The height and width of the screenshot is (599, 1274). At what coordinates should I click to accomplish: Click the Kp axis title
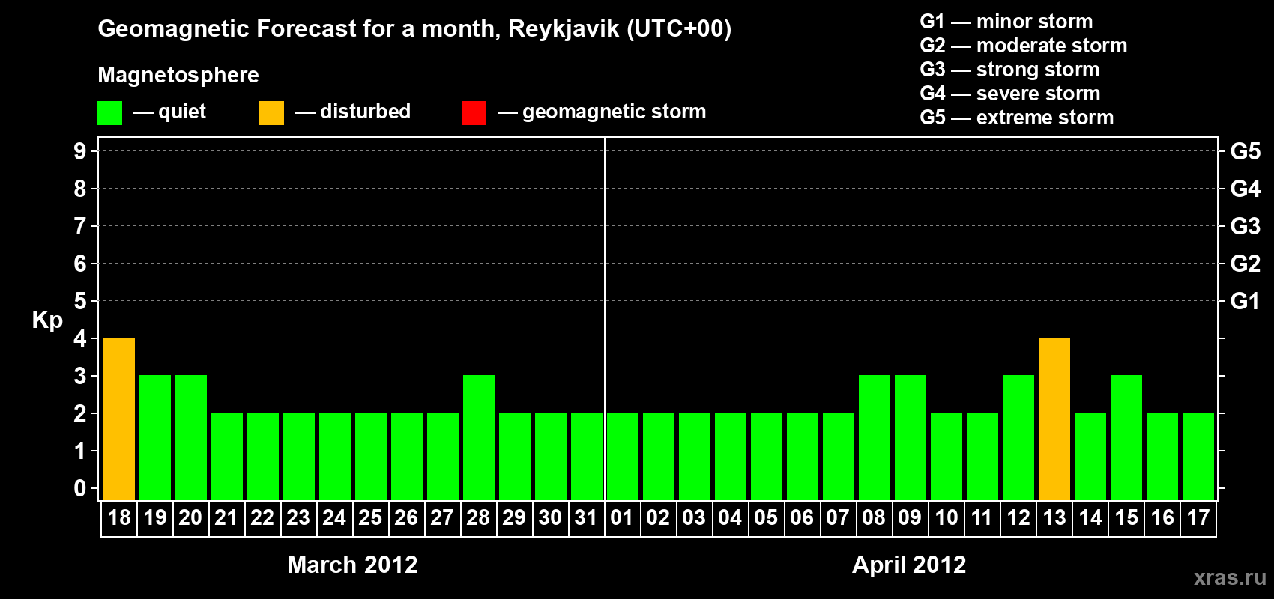click(47, 320)
